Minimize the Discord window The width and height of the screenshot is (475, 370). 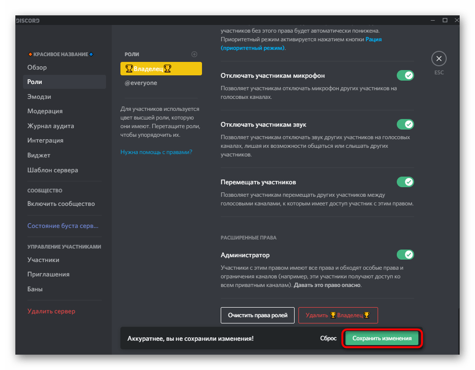[x=432, y=20]
